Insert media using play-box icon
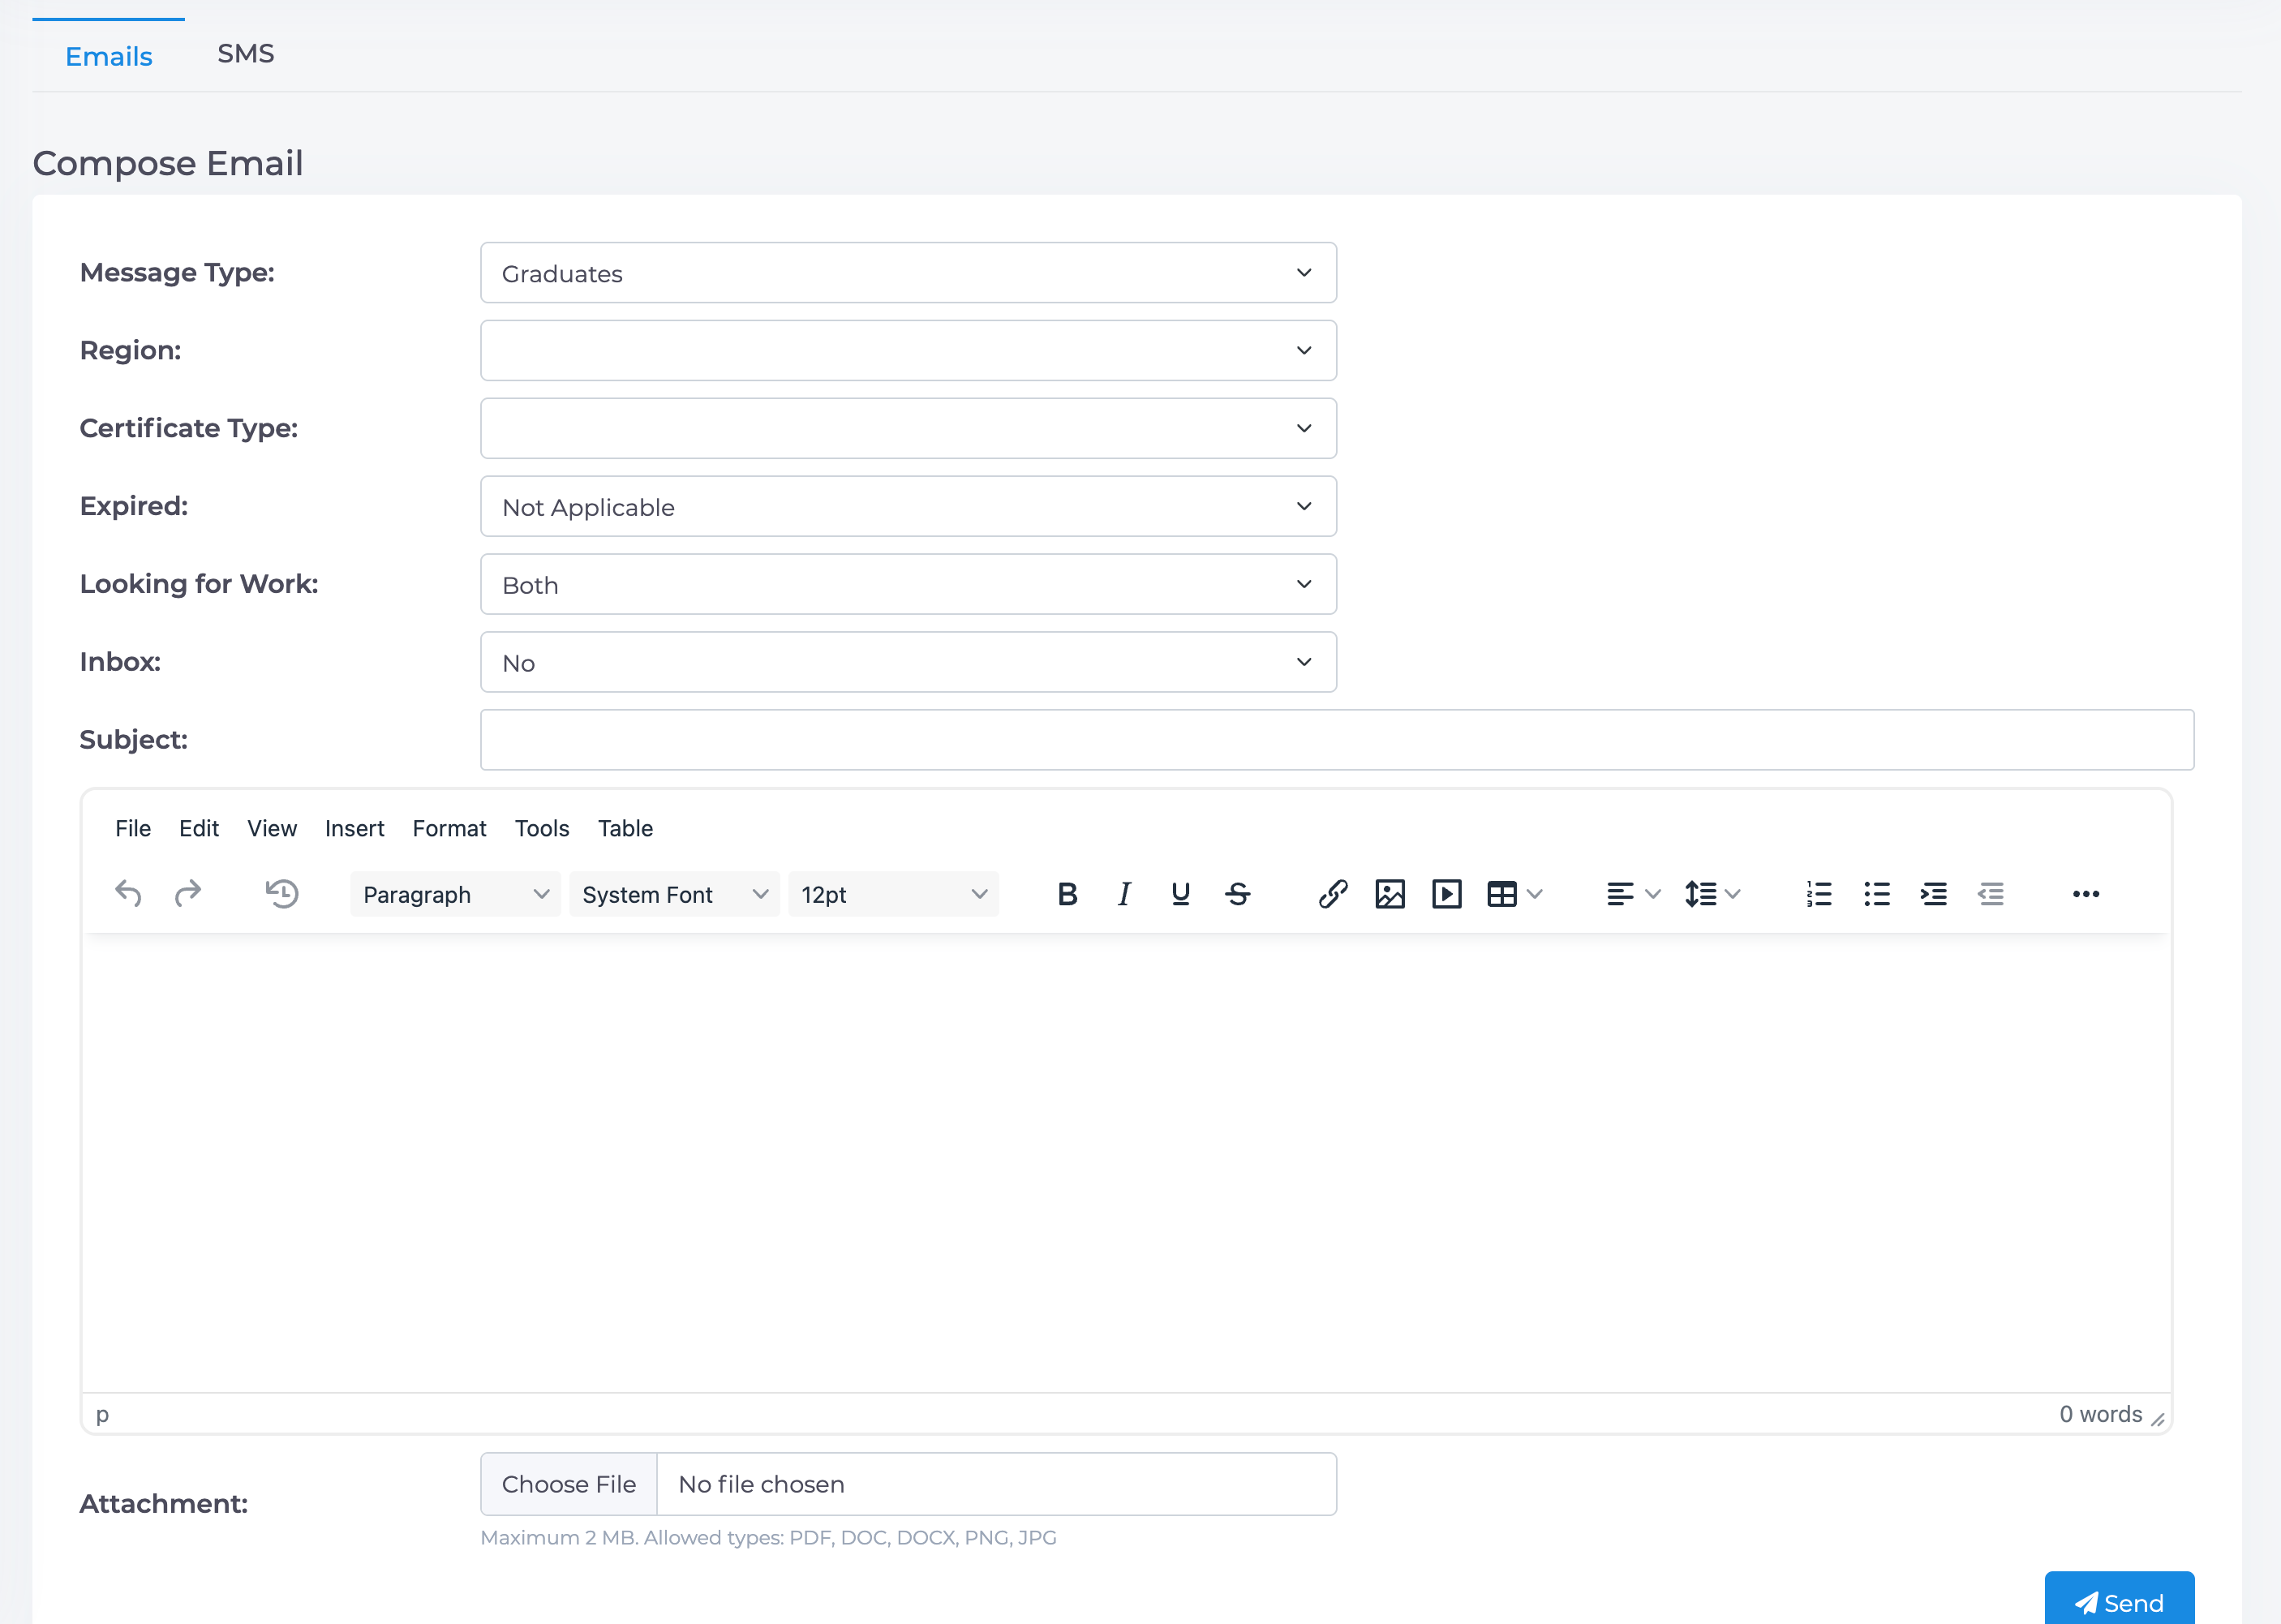This screenshot has height=1624, width=2281. click(1446, 893)
